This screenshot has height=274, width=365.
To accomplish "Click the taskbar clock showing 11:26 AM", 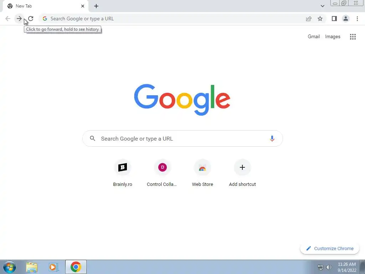I will pyautogui.click(x=347, y=267).
